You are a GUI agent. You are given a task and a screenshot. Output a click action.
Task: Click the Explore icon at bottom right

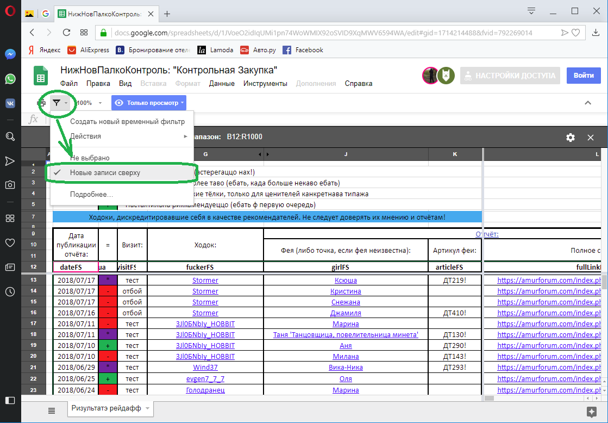tap(591, 410)
